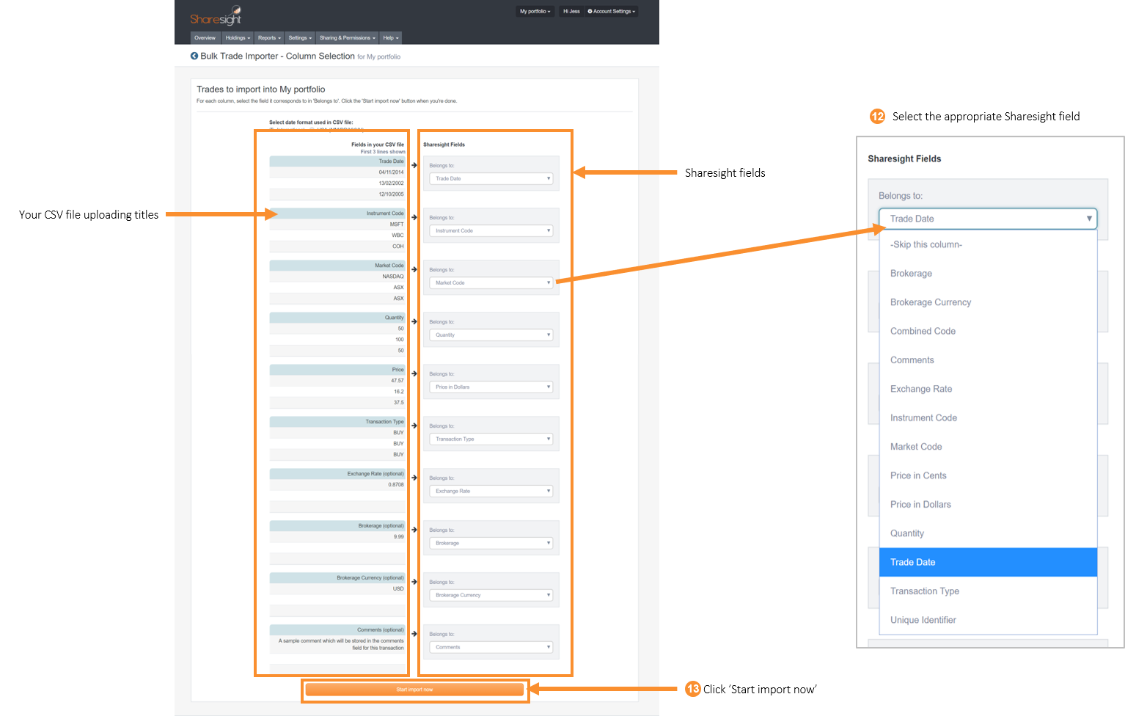
Task: Click the Instrument Code CSV column header
Action: tap(337, 213)
